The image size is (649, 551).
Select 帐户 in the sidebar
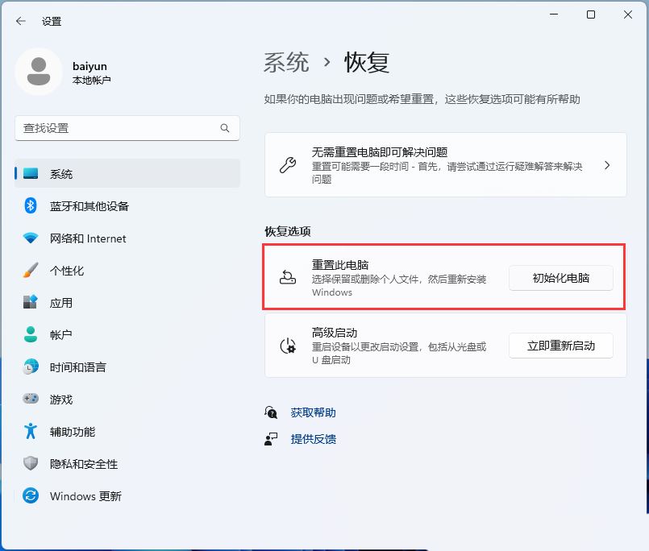click(x=127, y=334)
